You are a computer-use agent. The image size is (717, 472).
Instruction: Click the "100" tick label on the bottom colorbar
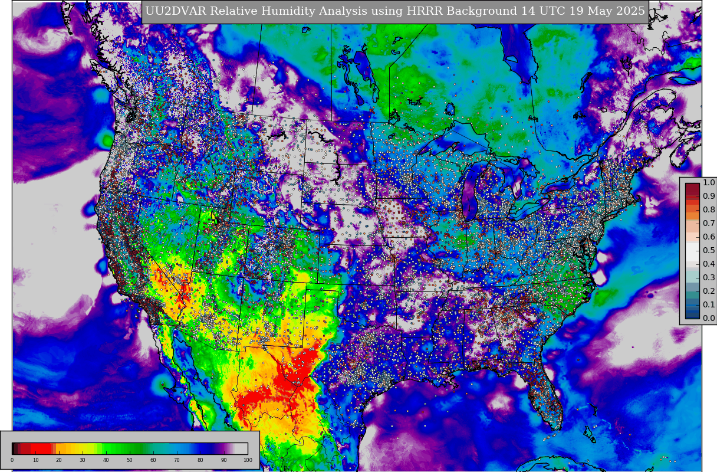248,460
